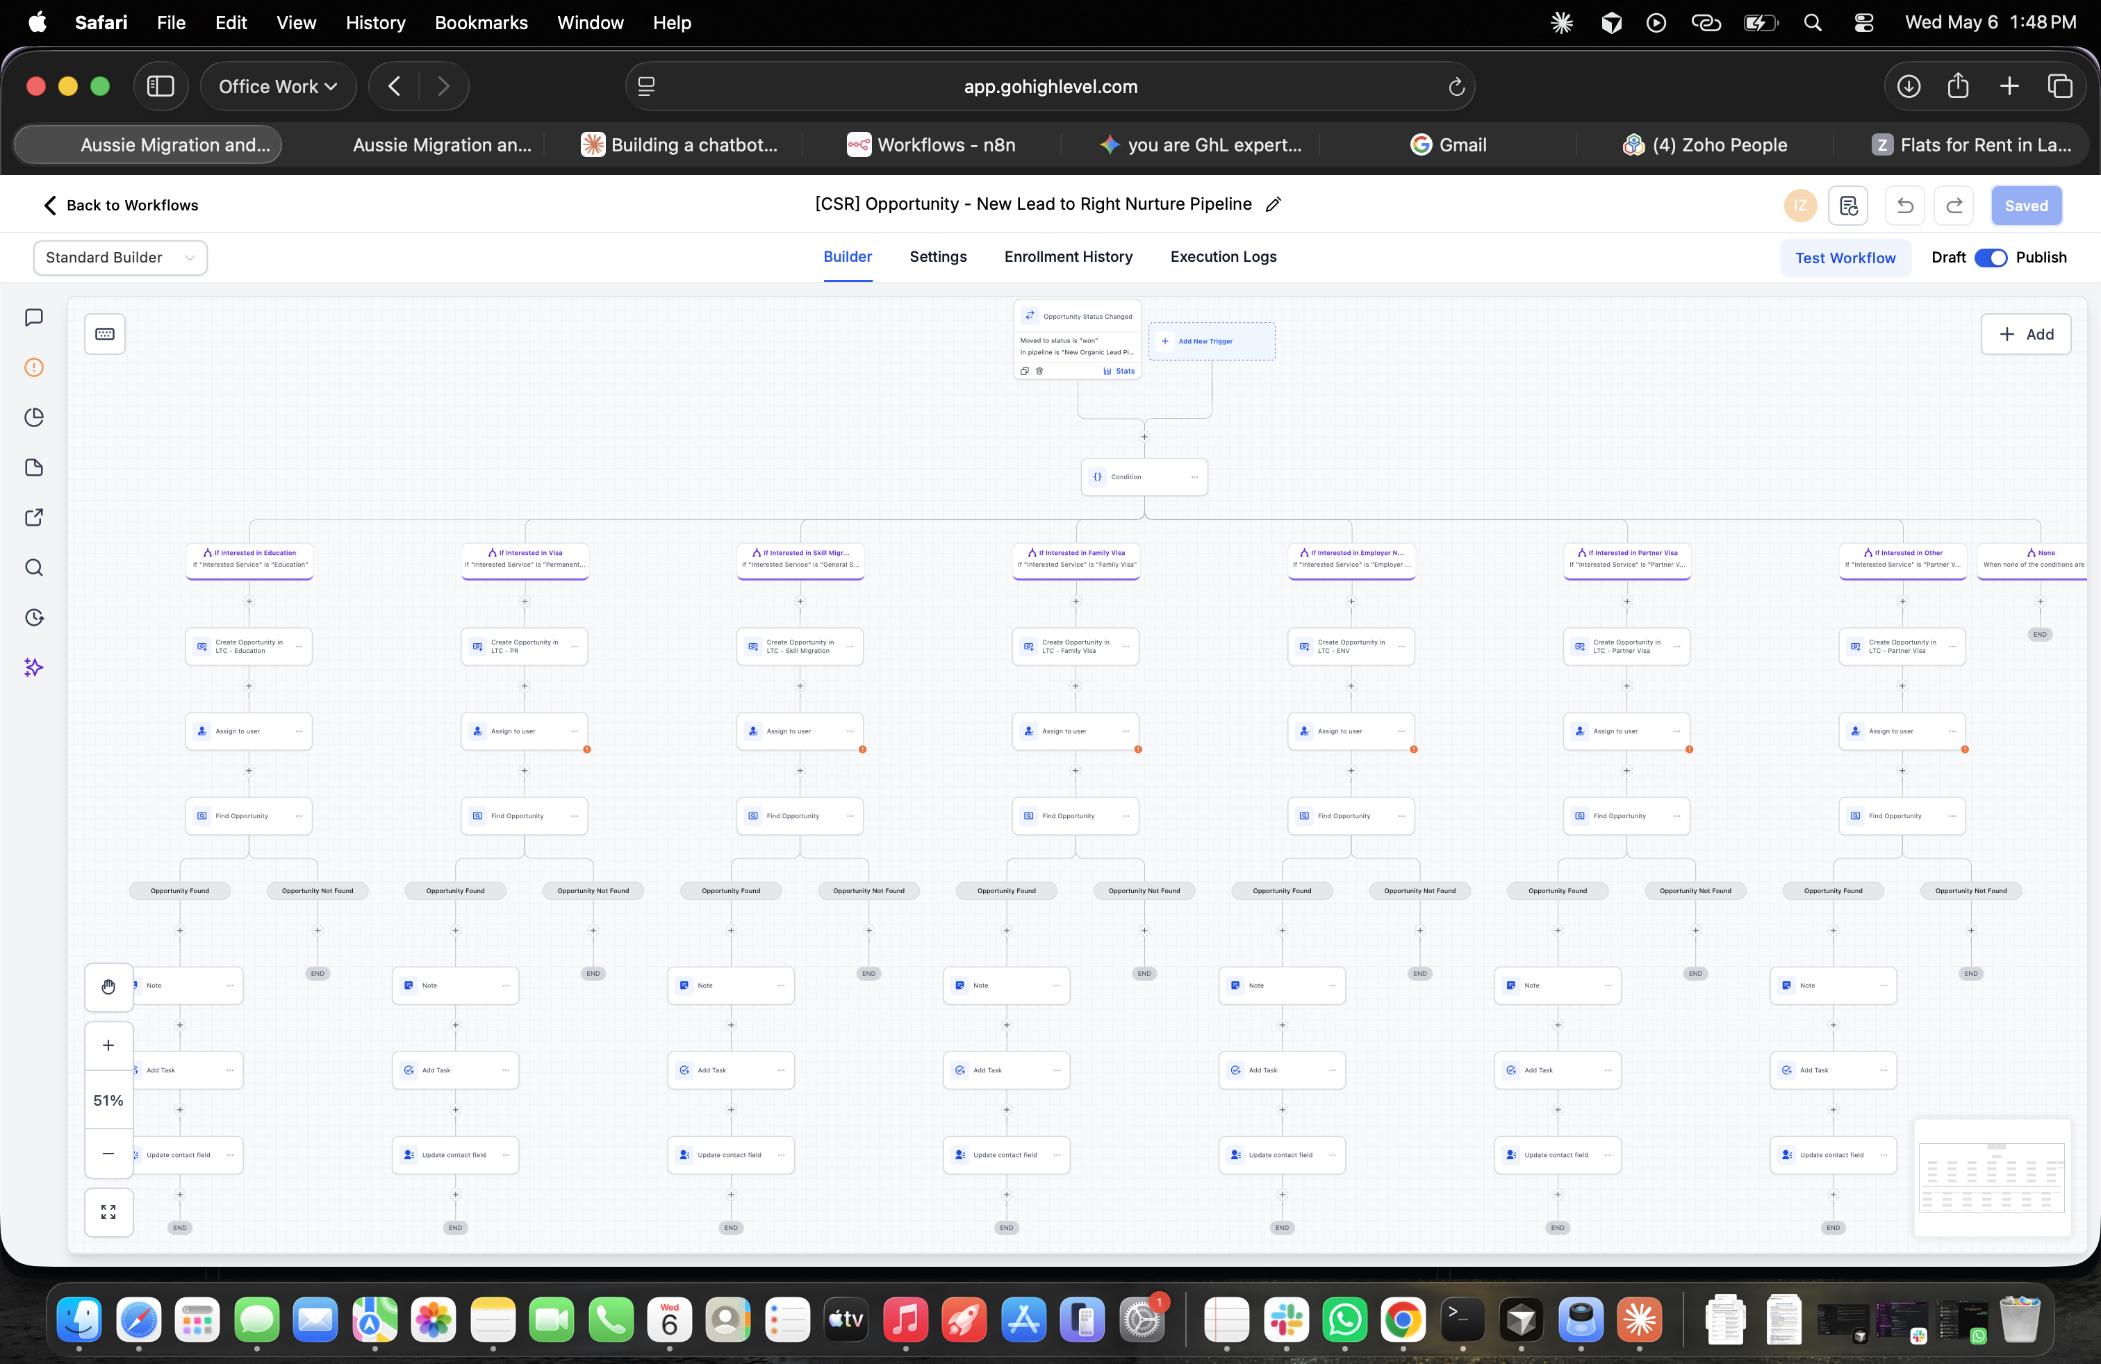Click Safari share icon
Screen dimensions: 2101x1364
coord(1958,85)
